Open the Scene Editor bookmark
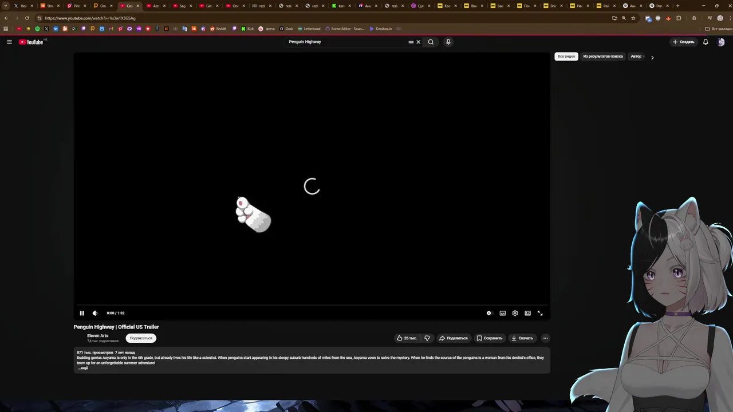733x412 pixels. (x=345, y=29)
